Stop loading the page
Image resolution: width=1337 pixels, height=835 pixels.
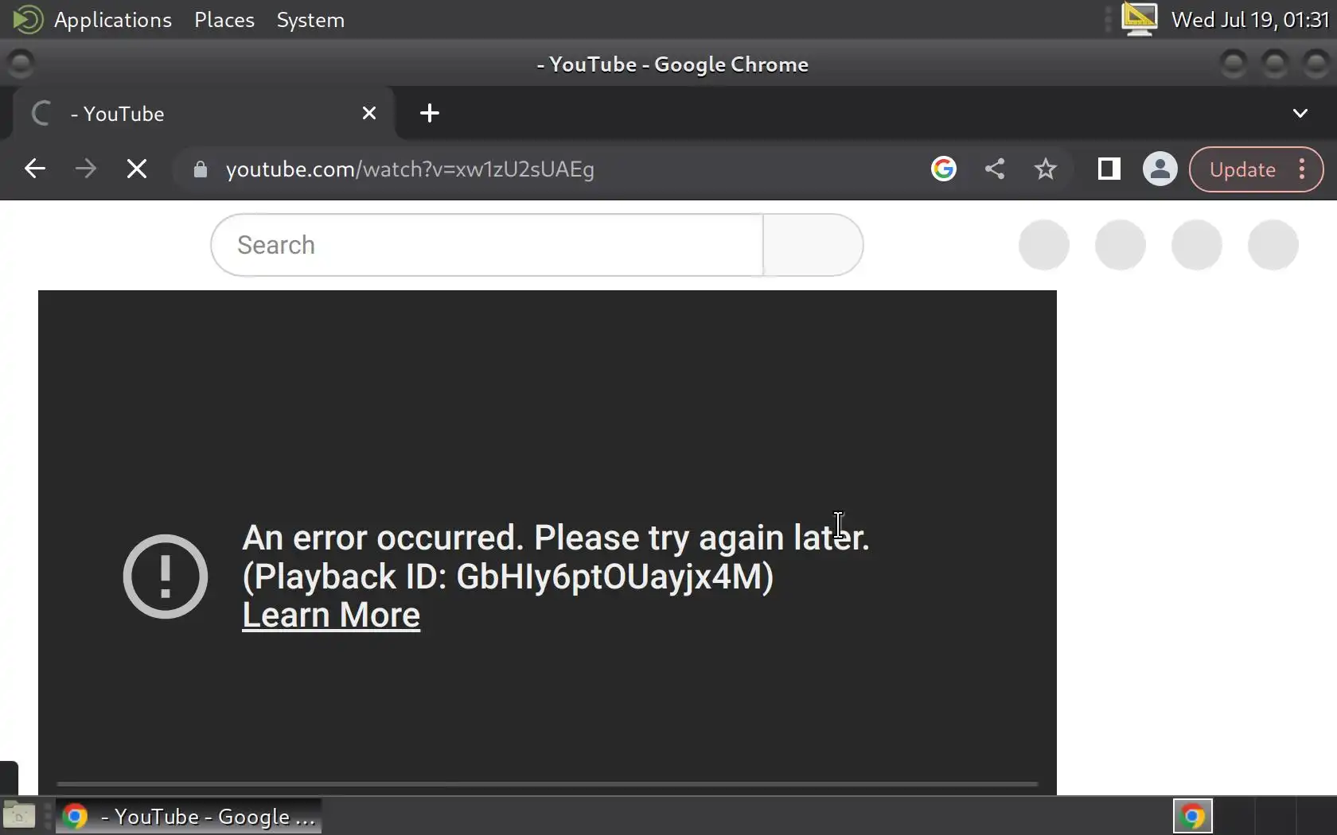click(137, 169)
